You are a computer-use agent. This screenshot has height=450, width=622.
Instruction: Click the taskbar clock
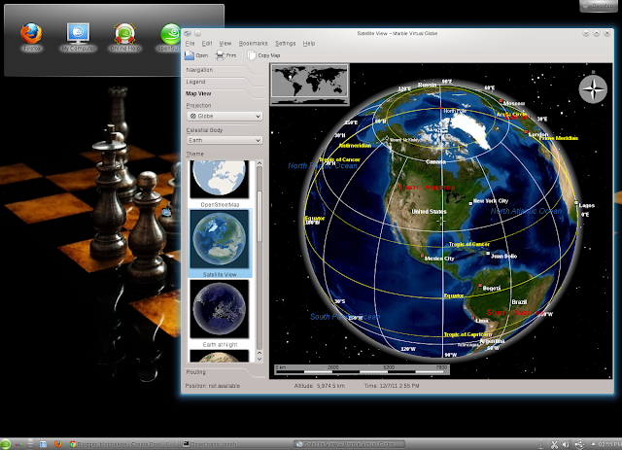(610, 444)
